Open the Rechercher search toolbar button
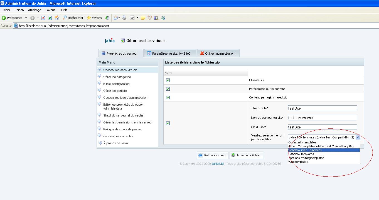The width and height of the screenshot is (379, 200). pos(73,18)
